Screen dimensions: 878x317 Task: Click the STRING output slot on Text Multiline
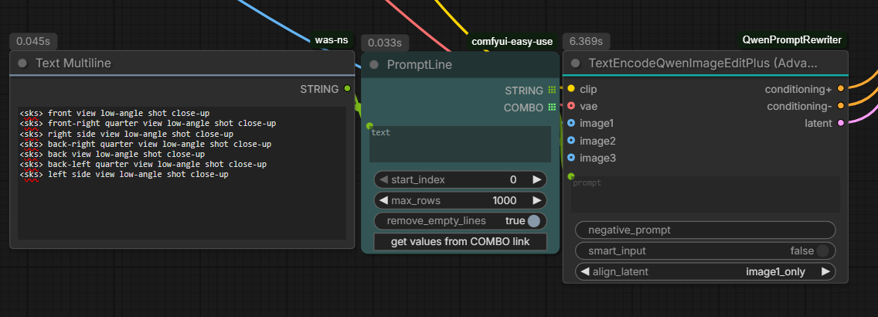click(x=347, y=88)
